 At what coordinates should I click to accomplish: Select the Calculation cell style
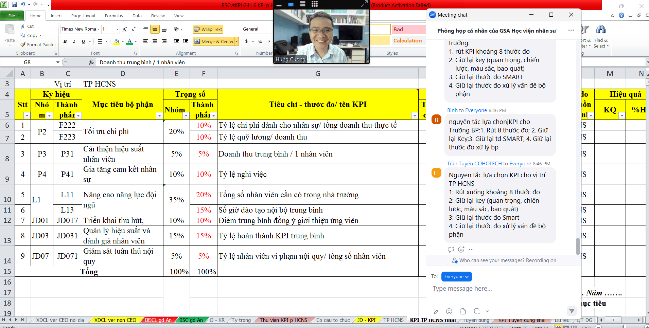[408, 40]
